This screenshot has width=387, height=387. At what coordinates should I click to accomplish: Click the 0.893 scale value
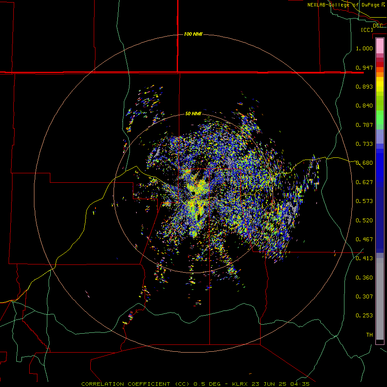[x=364, y=86]
